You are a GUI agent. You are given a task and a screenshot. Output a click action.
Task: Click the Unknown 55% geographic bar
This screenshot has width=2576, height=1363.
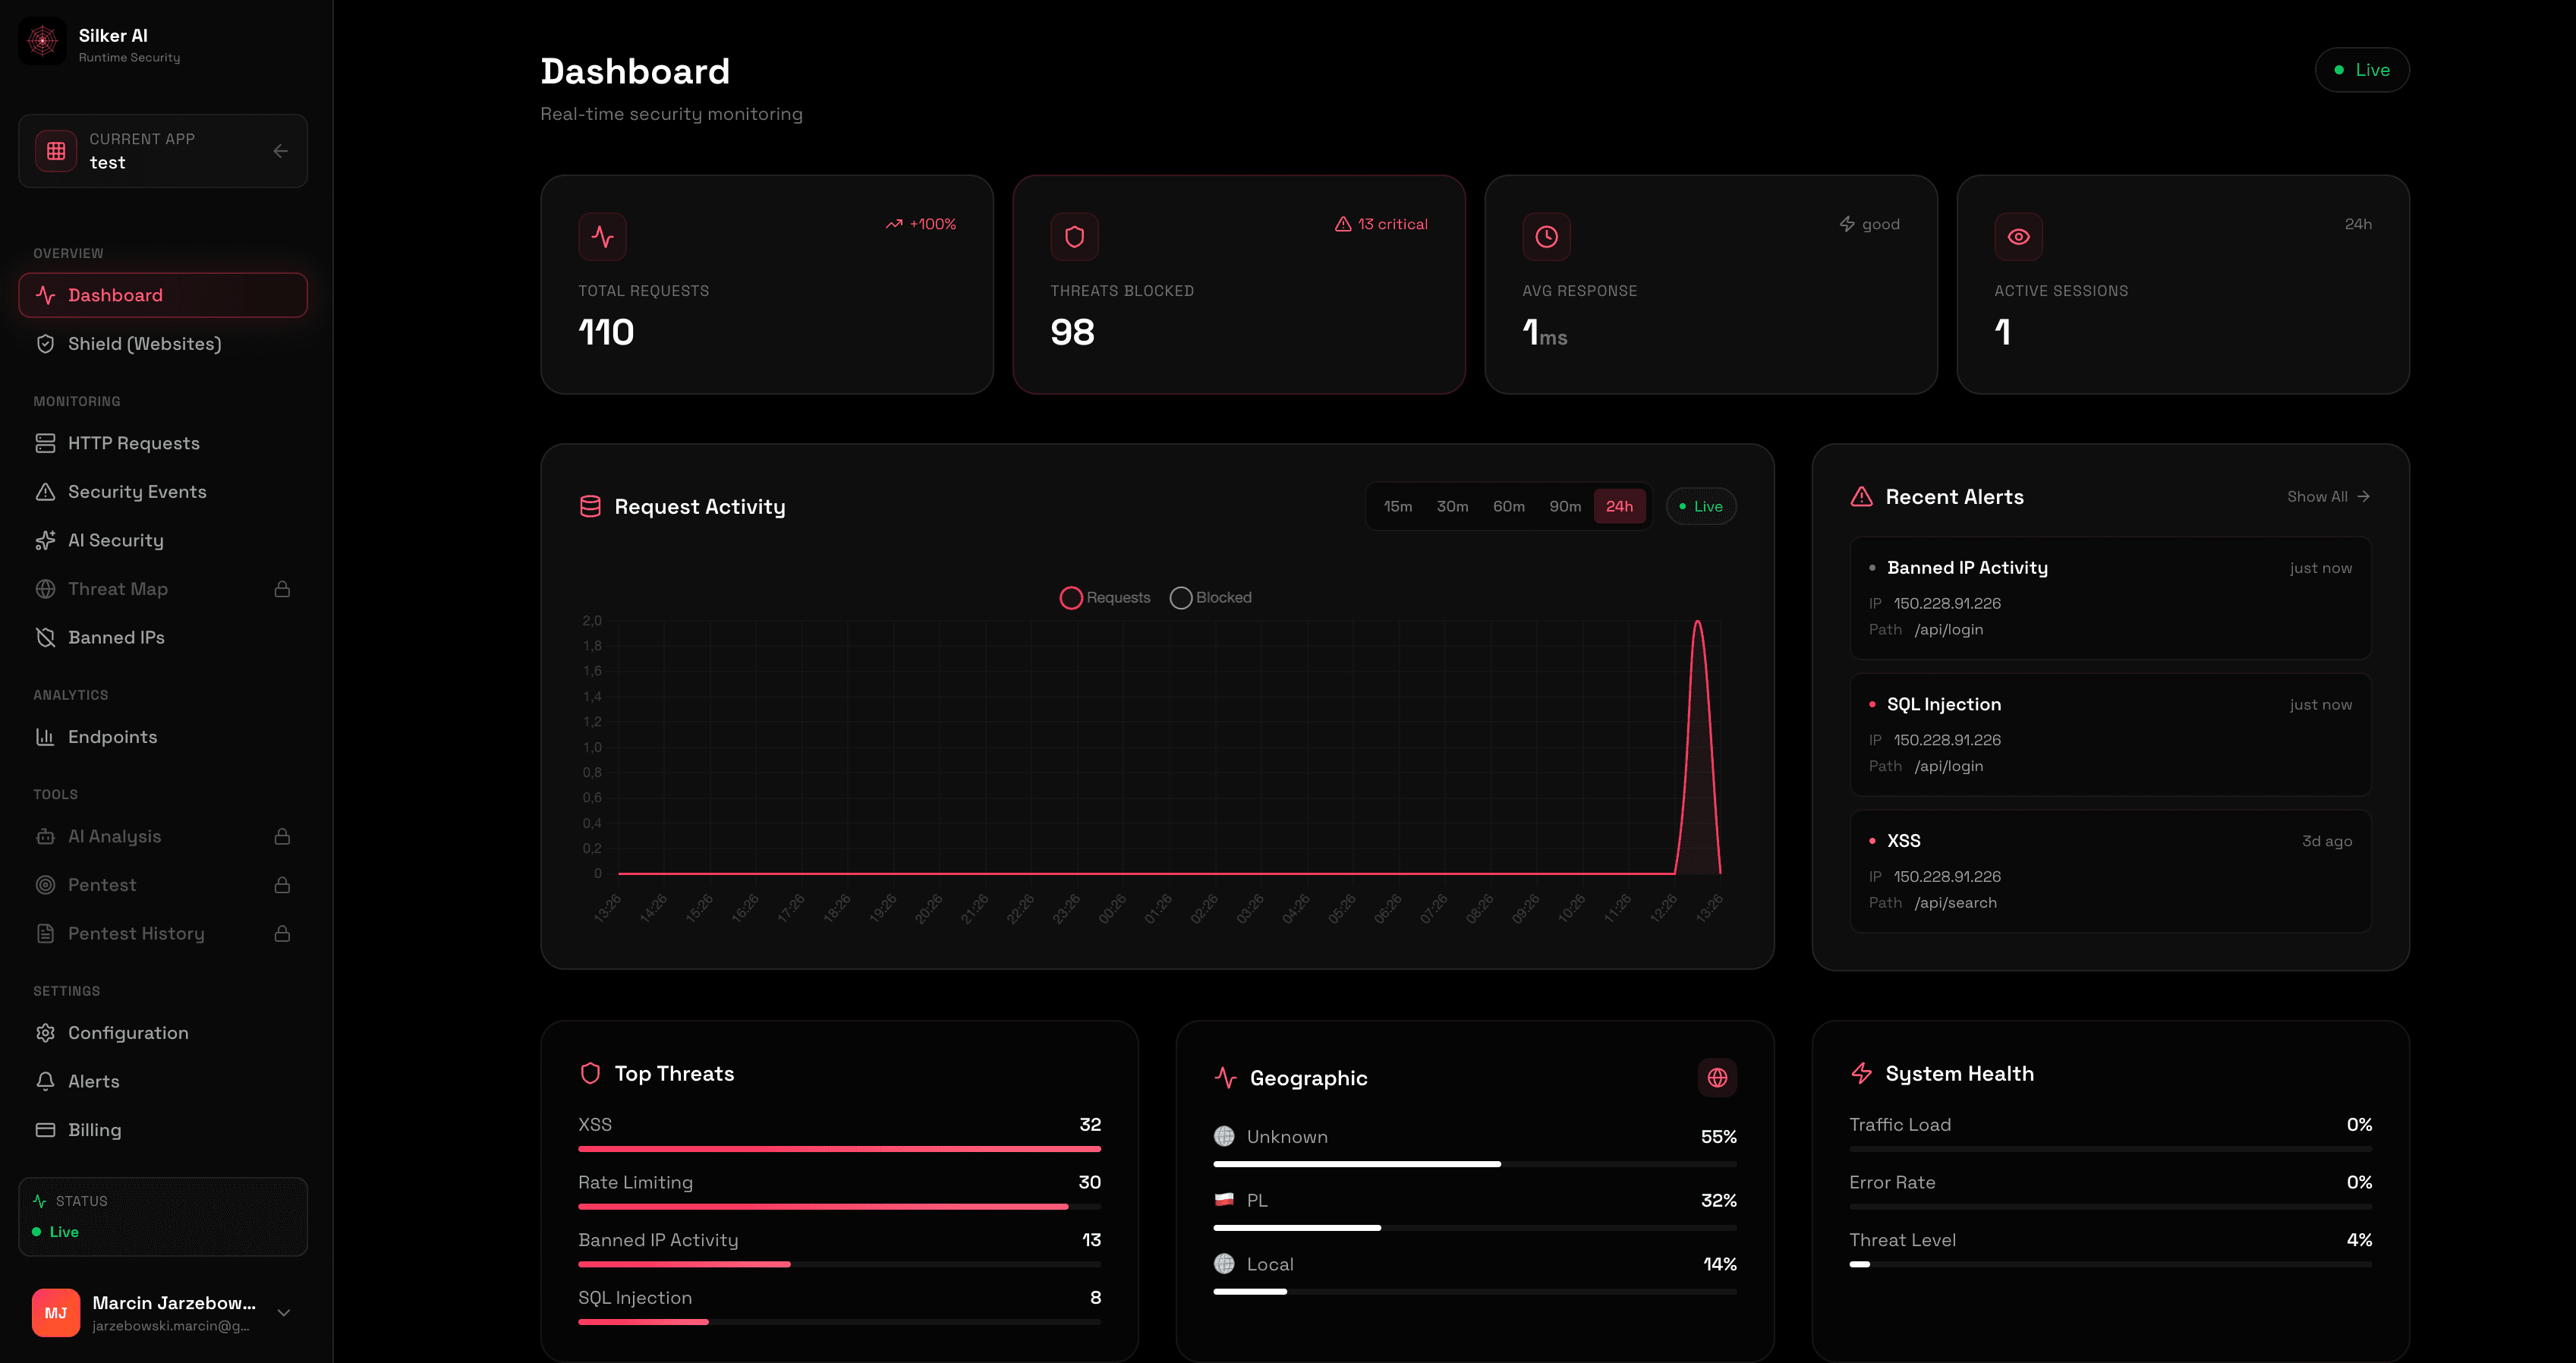[1475, 1164]
